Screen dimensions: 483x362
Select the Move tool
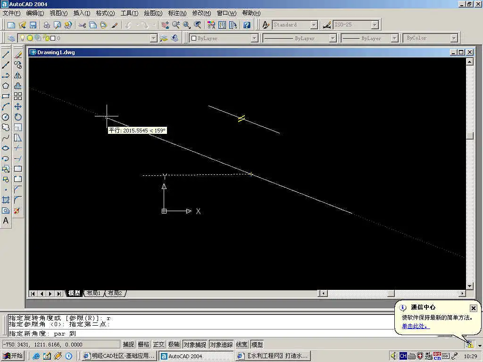point(18,107)
